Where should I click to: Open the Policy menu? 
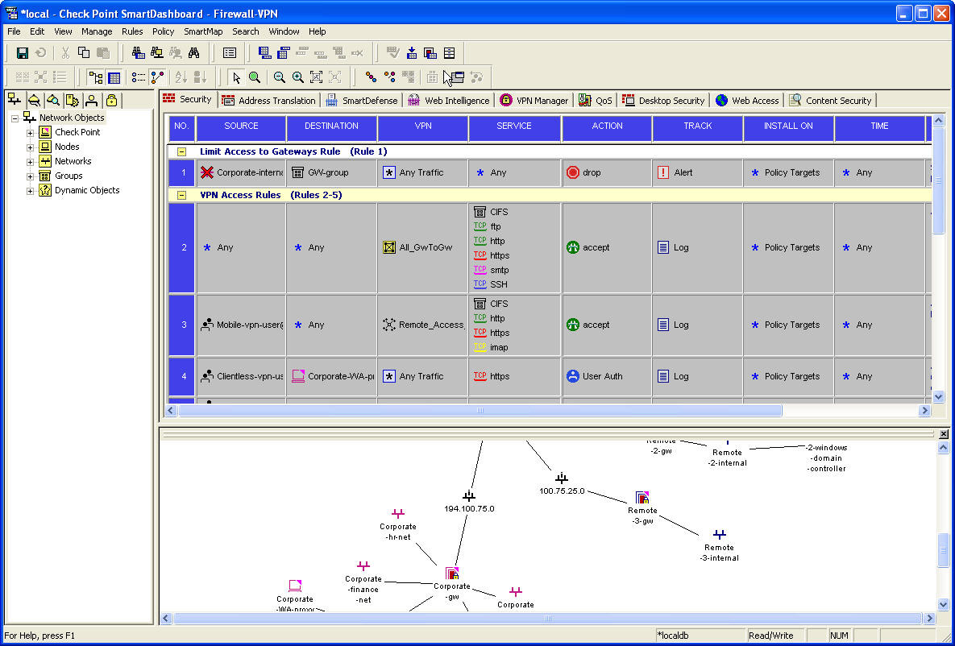coord(163,31)
